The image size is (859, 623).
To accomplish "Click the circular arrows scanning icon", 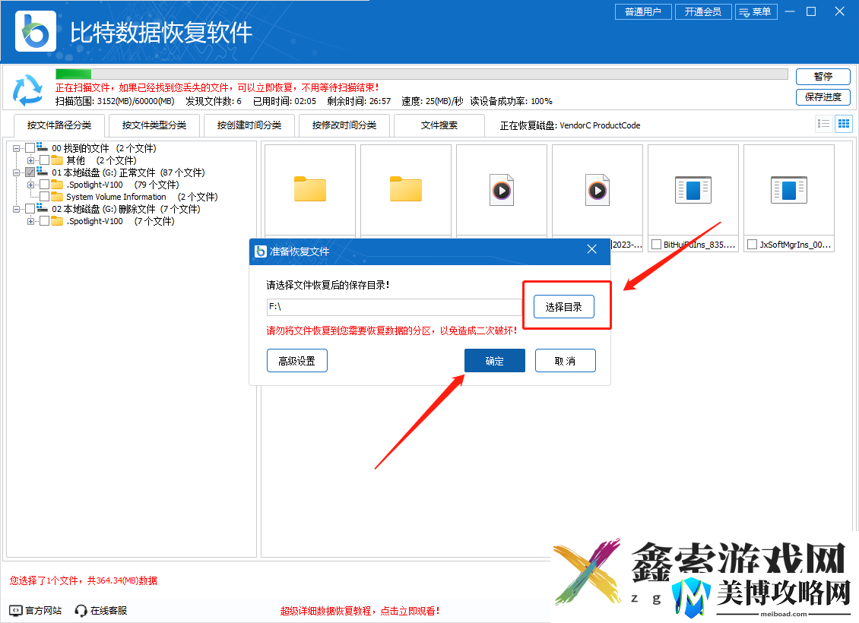I will (x=27, y=90).
